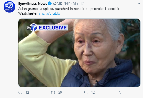Retweet using the arrows icon
Viewport: 143px width, 99px height.
click(53, 93)
